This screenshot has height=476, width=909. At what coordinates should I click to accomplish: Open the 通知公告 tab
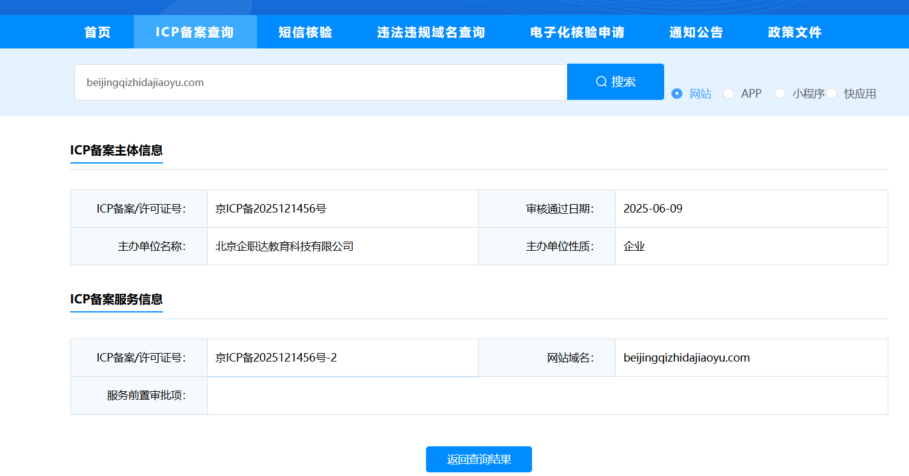696,32
